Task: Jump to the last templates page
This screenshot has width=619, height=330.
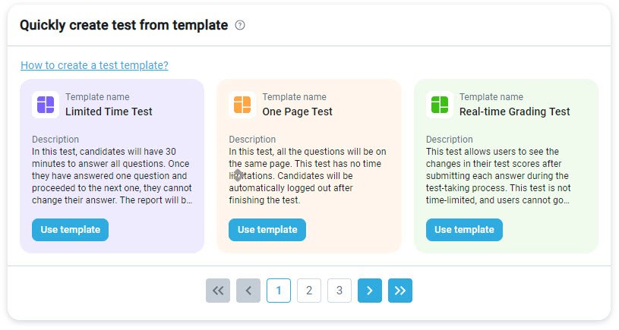Action: (400, 290)
